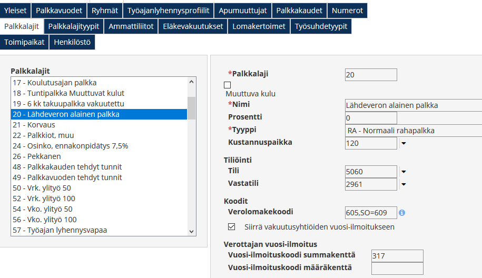Open the Vastatili dropdown arrow

click(404, 184)
